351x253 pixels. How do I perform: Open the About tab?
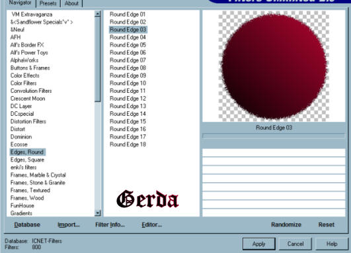coord(71,3)
